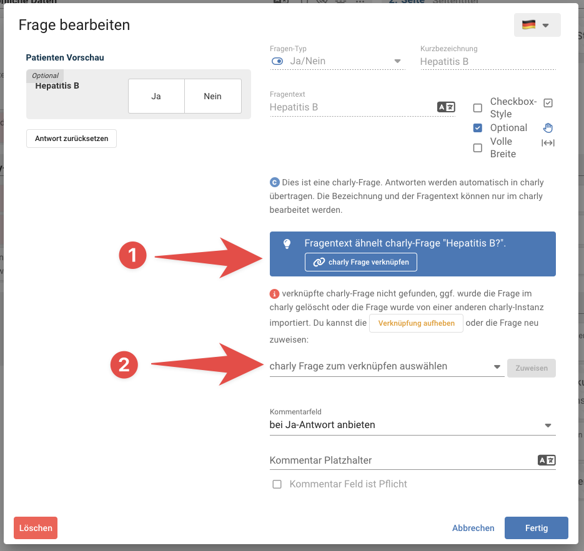The height and width of the screenshot is (551, 584).
Task: Click 'Hepatitis B' label in patient preview
Action: point(57,86)
